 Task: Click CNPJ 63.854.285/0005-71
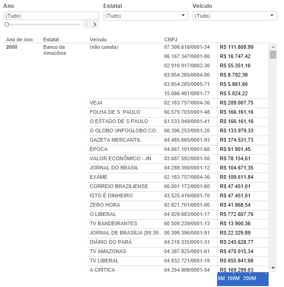(187, 84)
